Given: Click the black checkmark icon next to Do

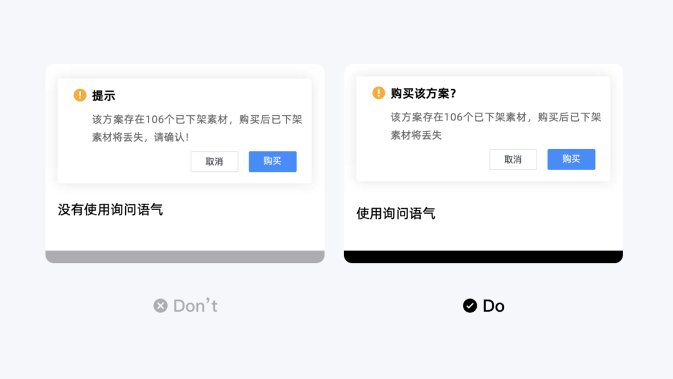Looking at the screenshot, I should [x=470, y=305].
